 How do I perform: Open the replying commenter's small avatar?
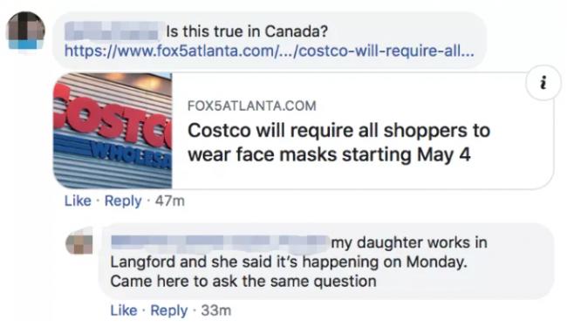pyautogui.click(x=80, y=241)
